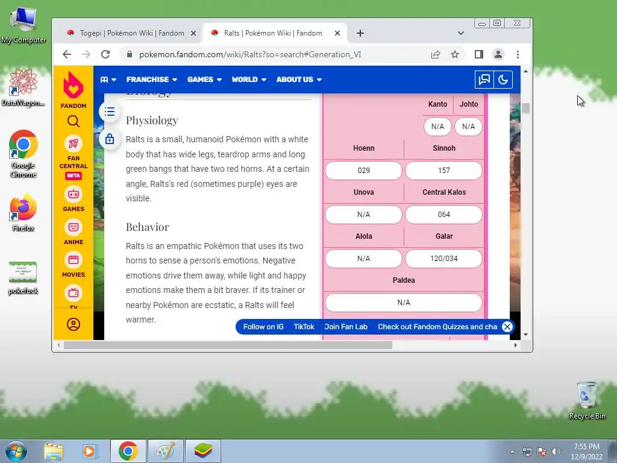Click TikTok link in promo bar

(x=304, y=327)
